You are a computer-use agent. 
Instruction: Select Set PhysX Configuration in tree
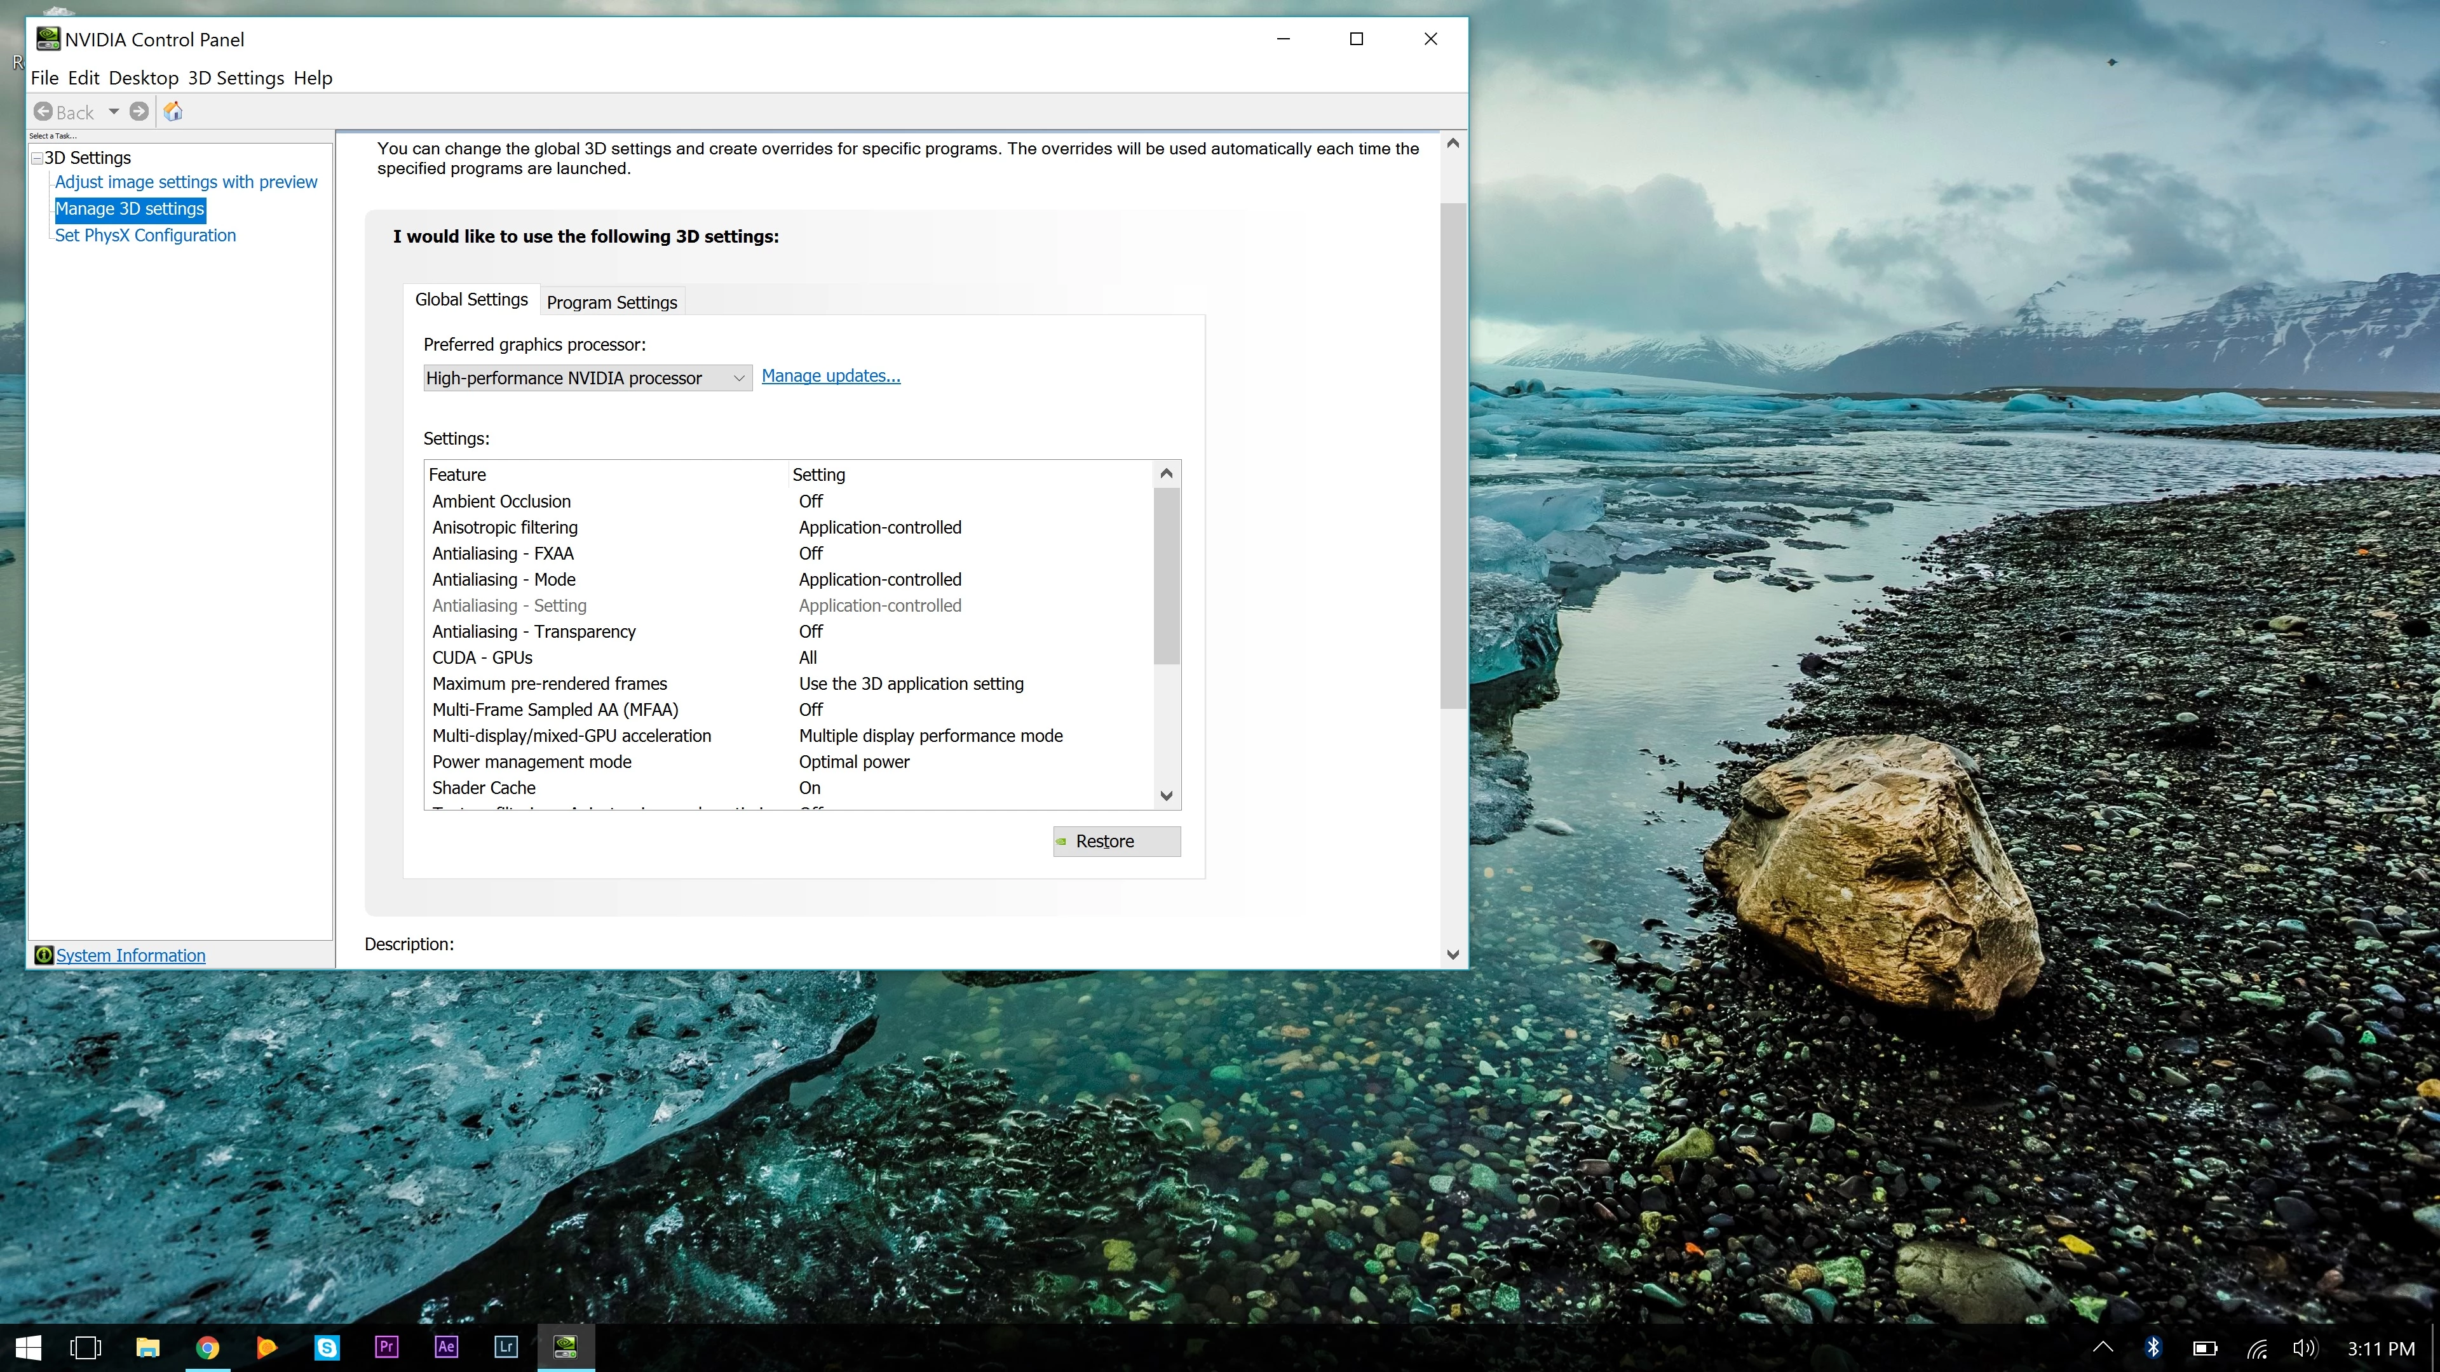(x=145, y=235)
